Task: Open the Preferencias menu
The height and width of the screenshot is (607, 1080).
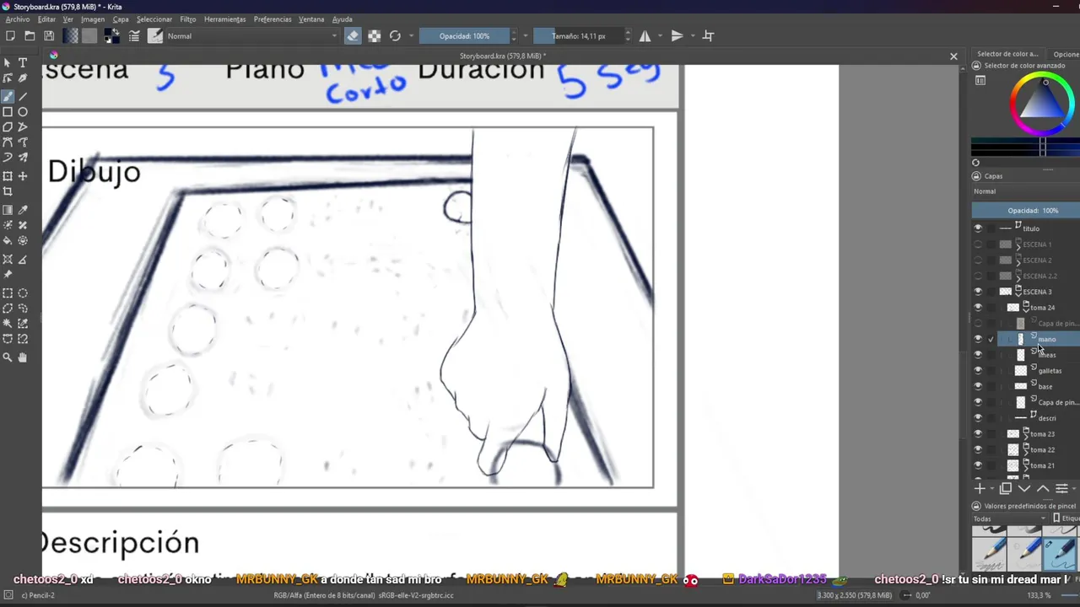Action: [x=272, y=19]
